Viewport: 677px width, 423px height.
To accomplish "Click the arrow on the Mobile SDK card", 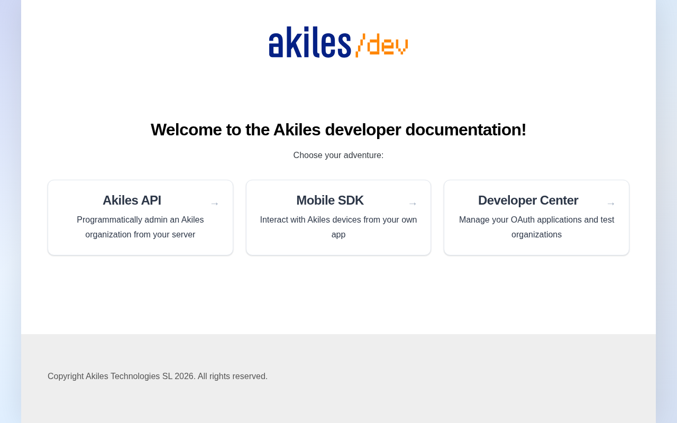I will point(413,204).
